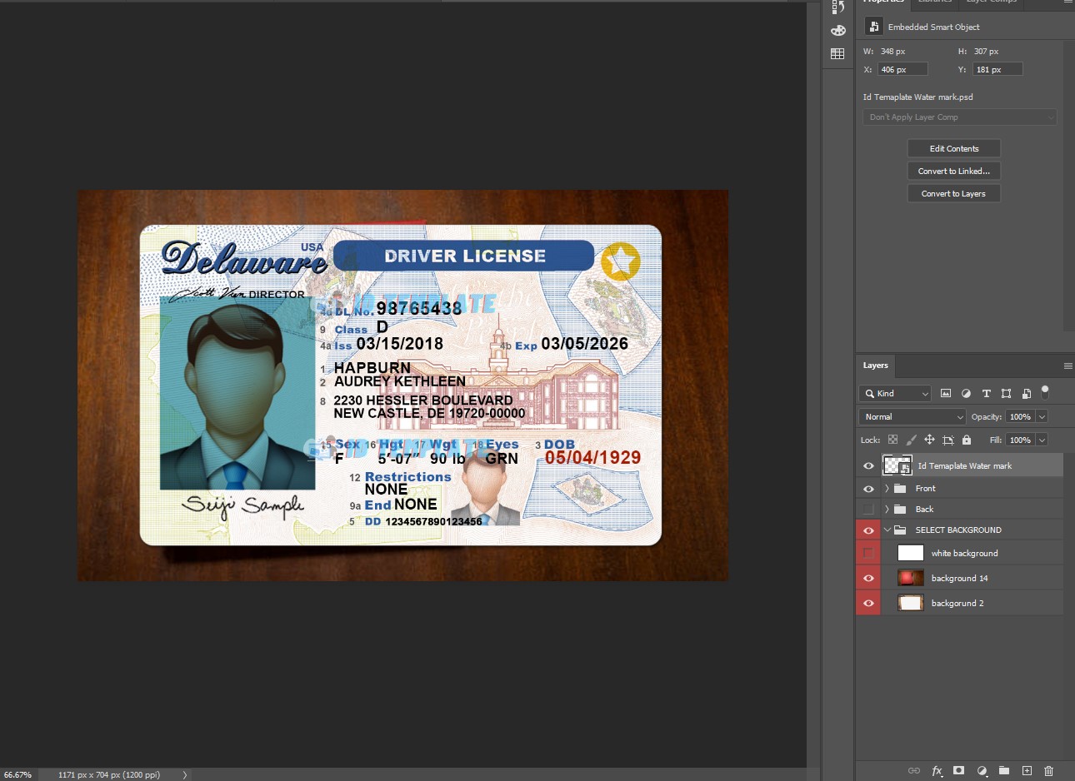Hide the SELECT BACKGROUND group

[868, 530]
